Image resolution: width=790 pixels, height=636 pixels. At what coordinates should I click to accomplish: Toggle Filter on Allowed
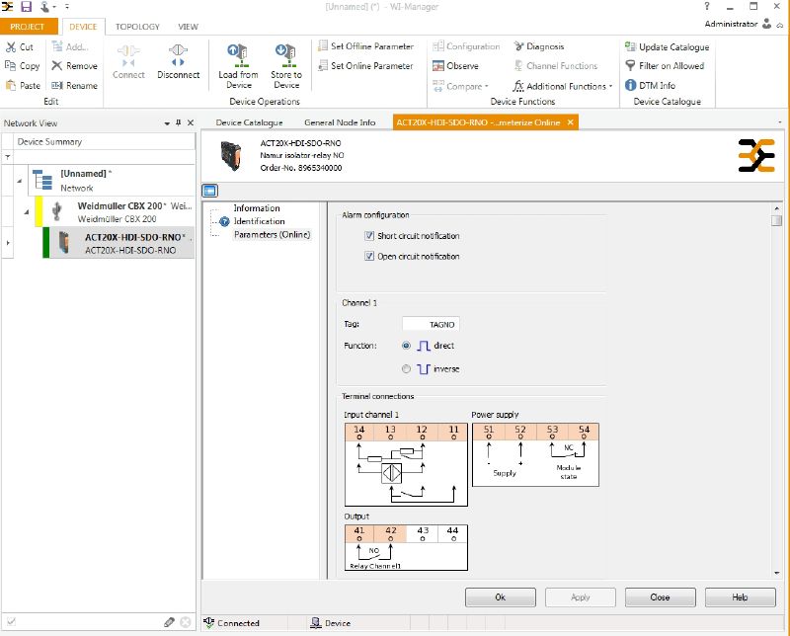coord(665,66)
